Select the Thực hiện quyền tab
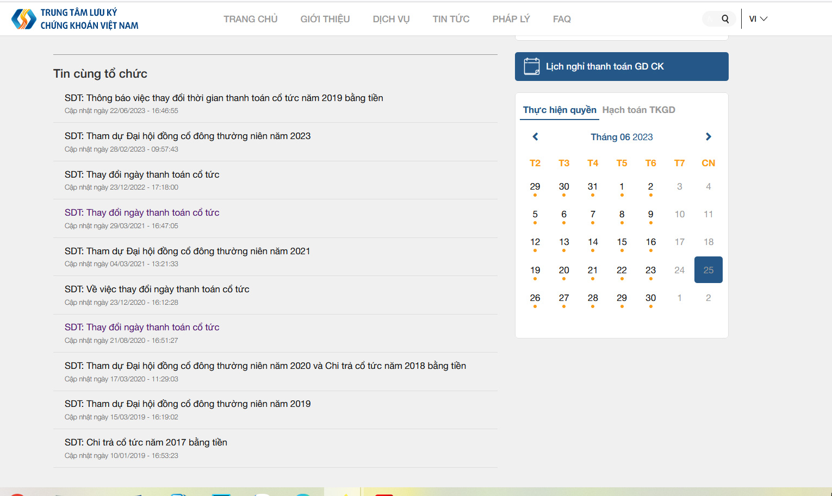This screenshot has height=496, width=832. [560, 110]
